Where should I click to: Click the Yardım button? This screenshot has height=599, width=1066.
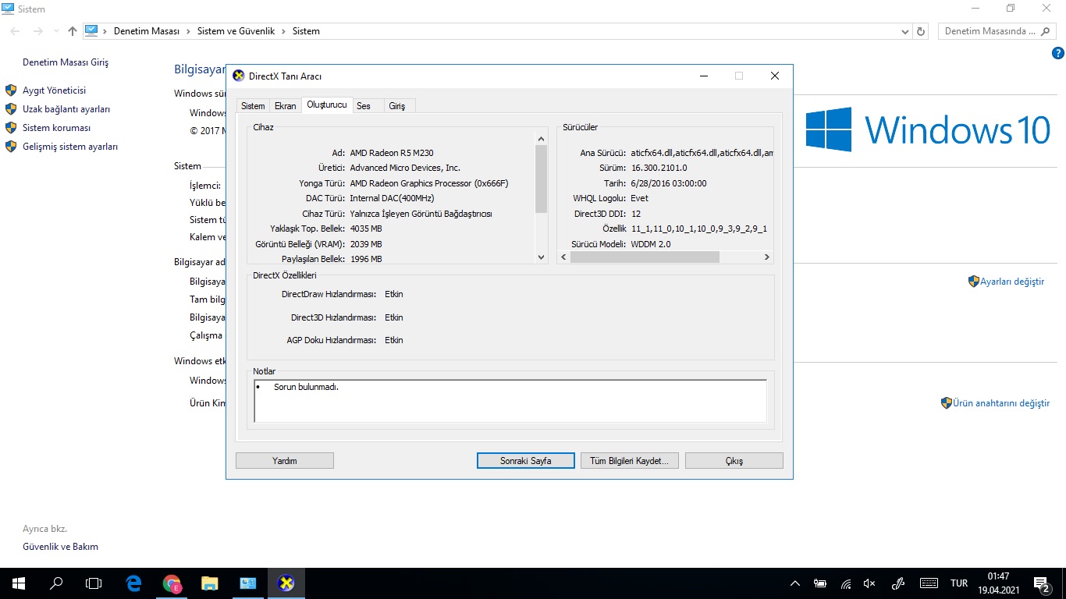(x=285, y=461)
